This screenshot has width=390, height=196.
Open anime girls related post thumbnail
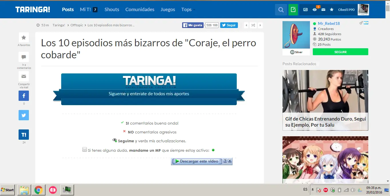pos(325,159)
